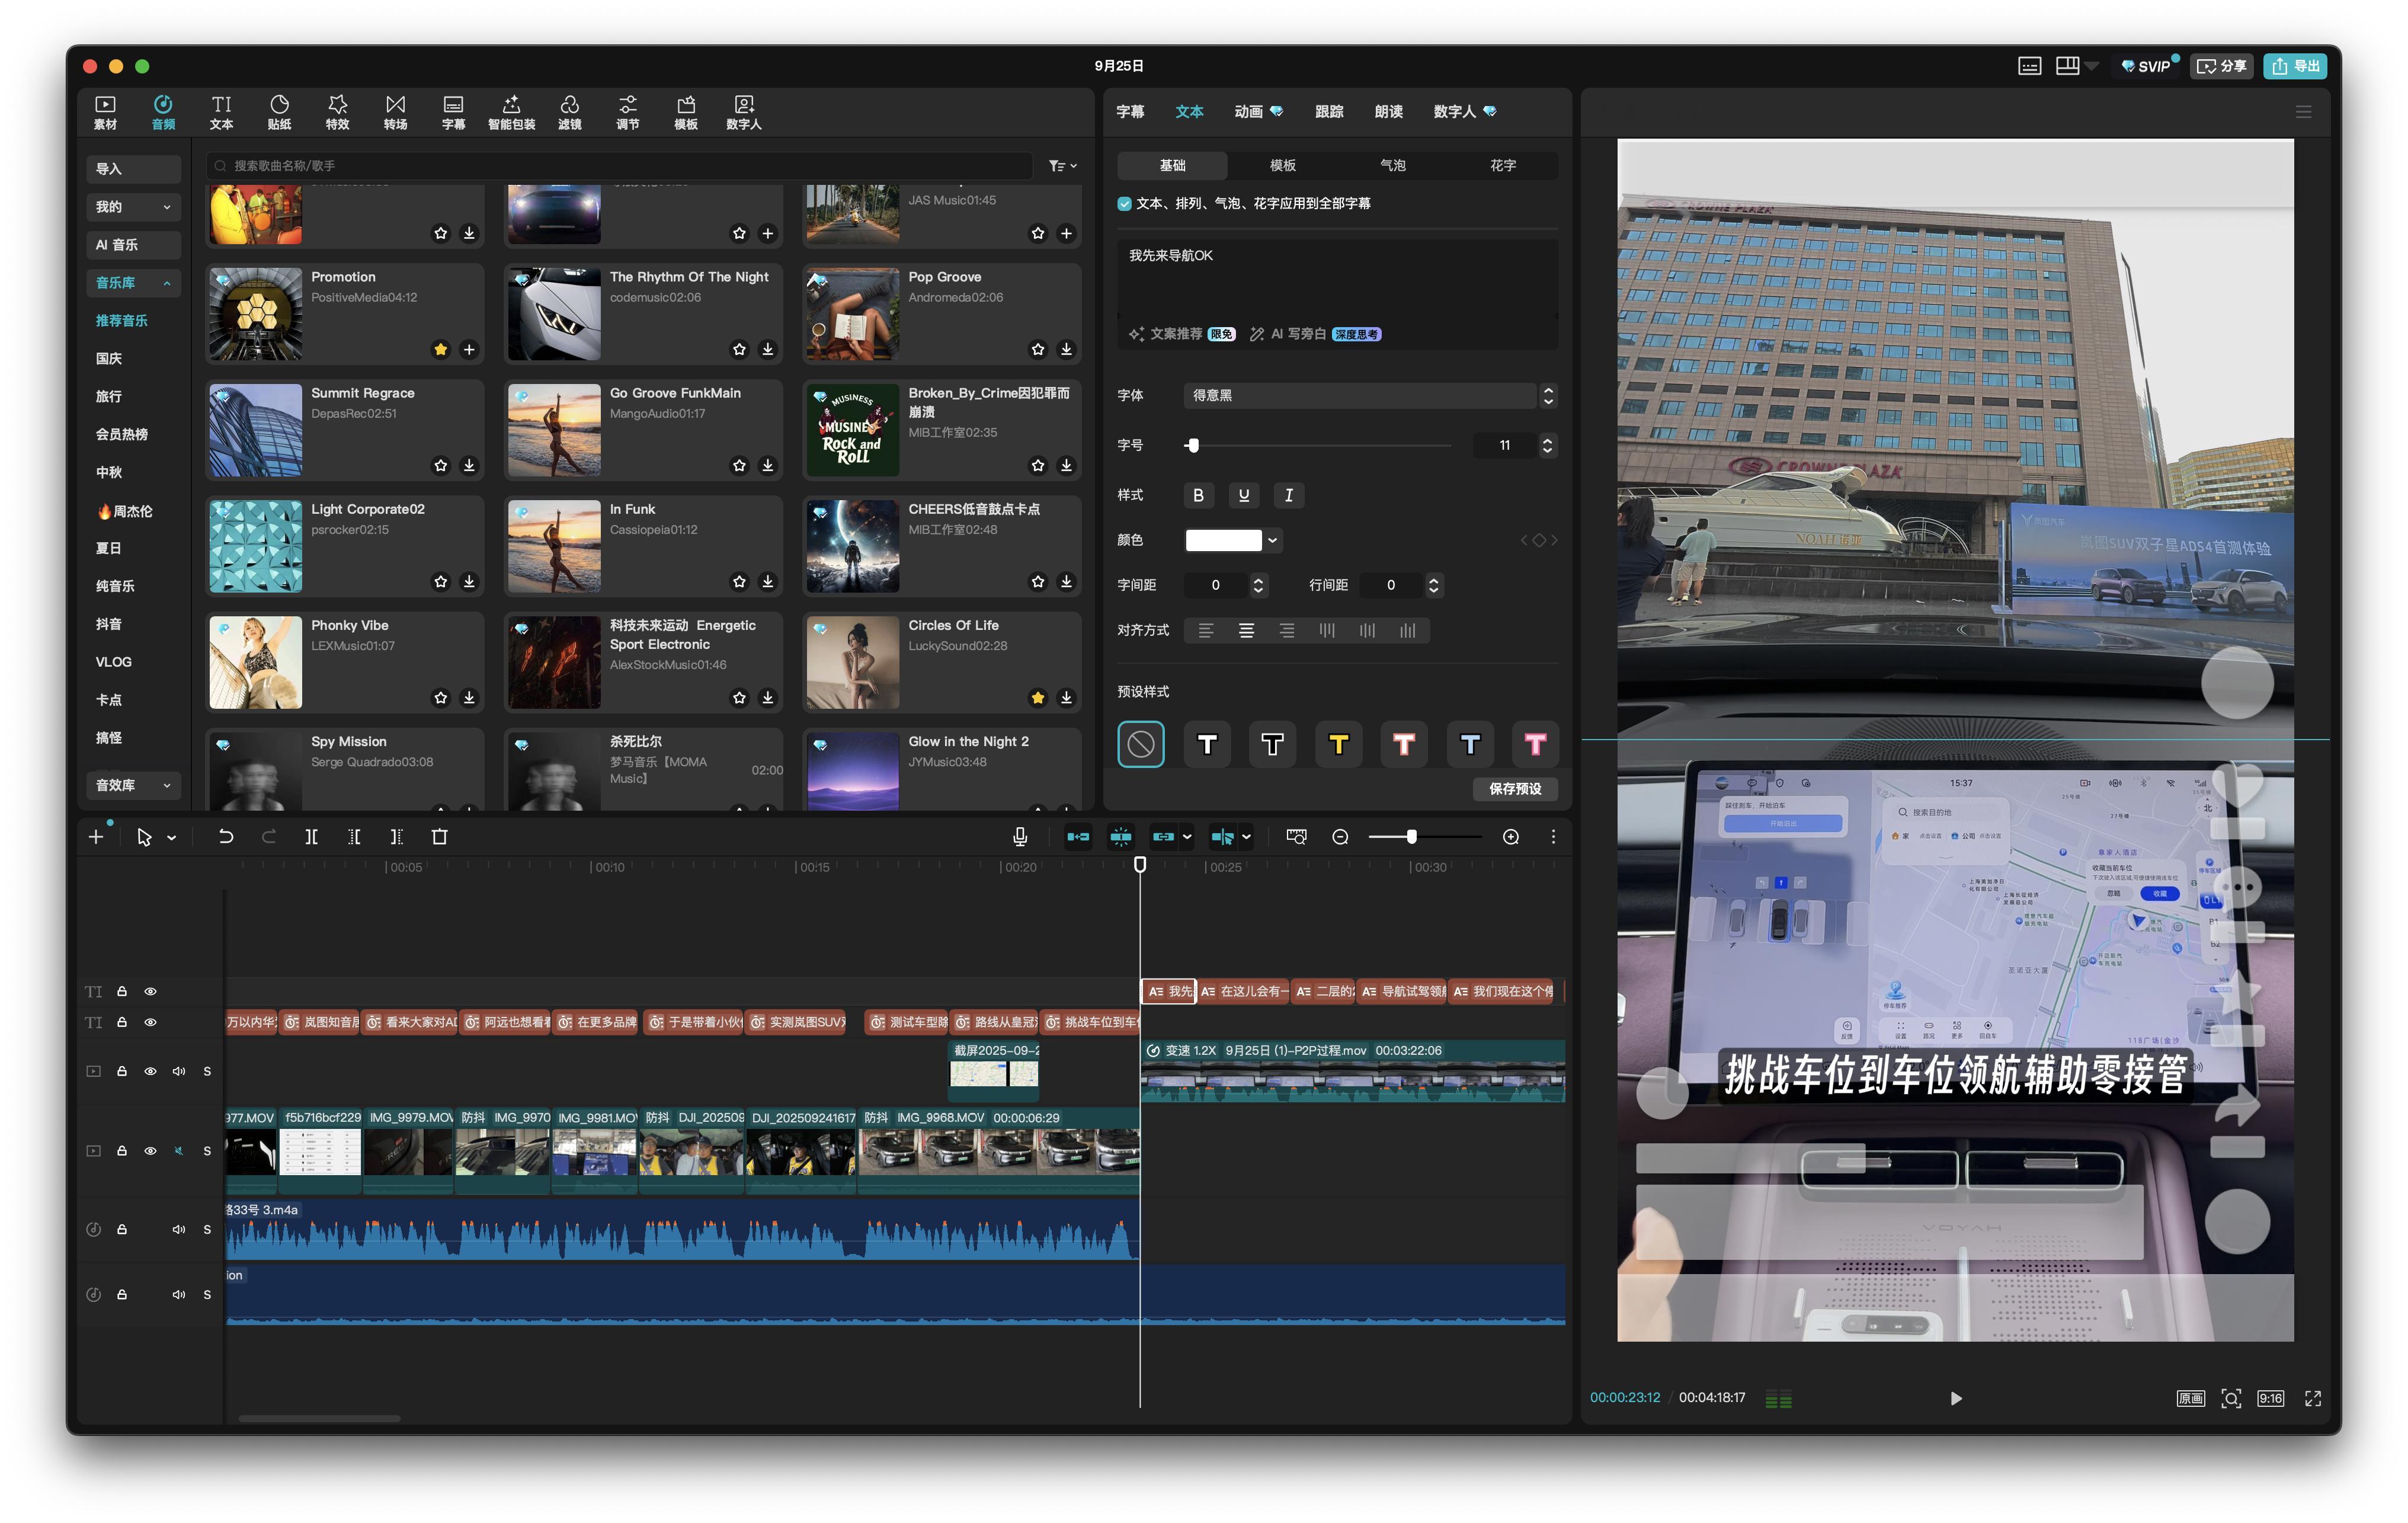
Task: Toggle underline text style
Action: point(1244,495)
